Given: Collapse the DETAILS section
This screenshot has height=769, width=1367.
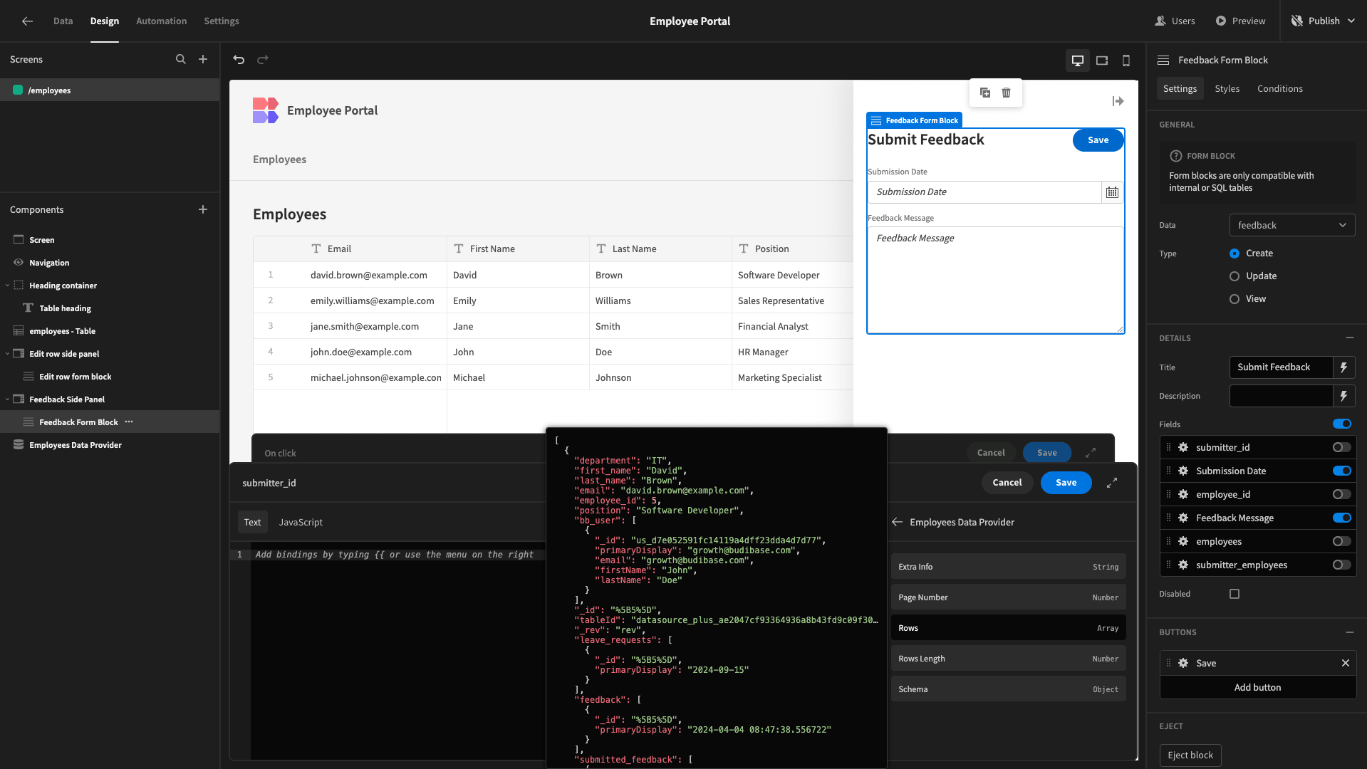Looking at the screenshot, I should click(1349, 338).
